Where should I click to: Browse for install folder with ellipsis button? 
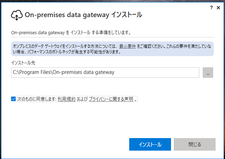click(x=208, y=73)
